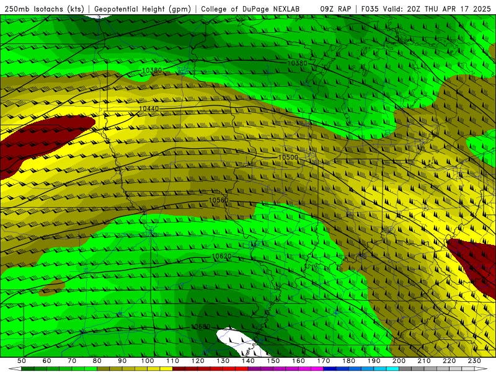496x372 pixels.
Task: Click the 10620 height contour label
Action: click(221, 256)
